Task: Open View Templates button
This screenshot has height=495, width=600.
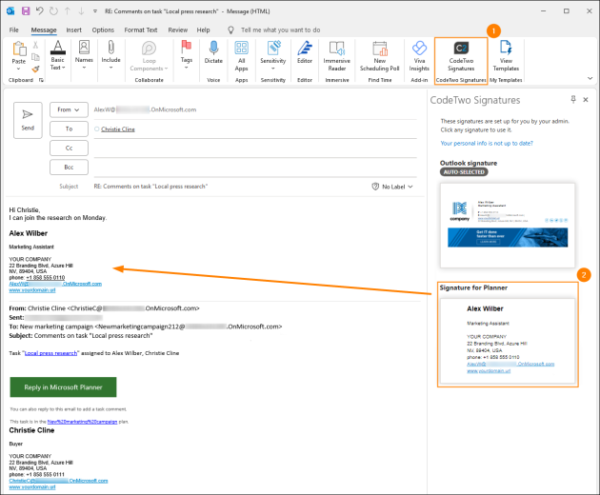Action: coord(506,56)
